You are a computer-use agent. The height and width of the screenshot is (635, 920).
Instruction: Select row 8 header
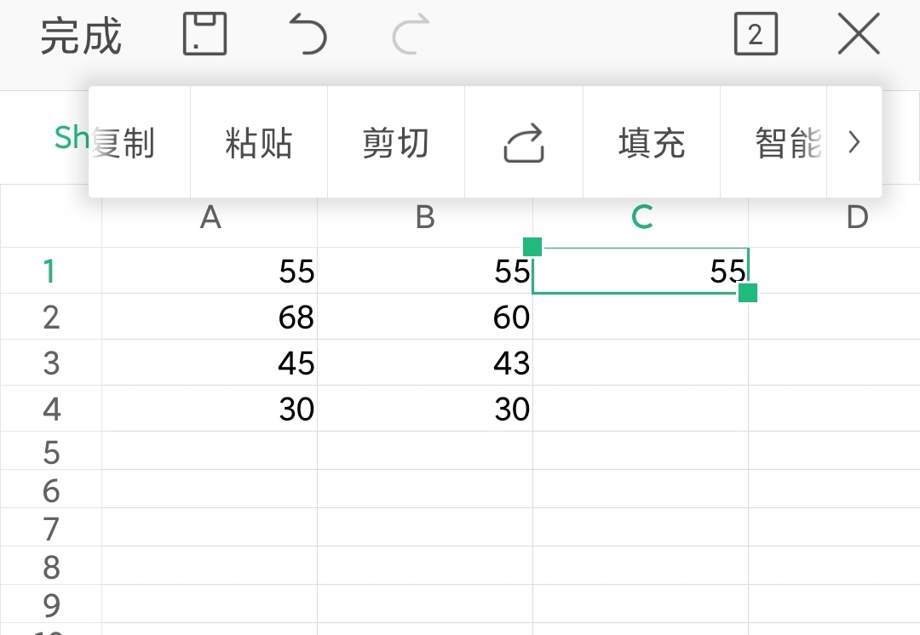point(51,565)
